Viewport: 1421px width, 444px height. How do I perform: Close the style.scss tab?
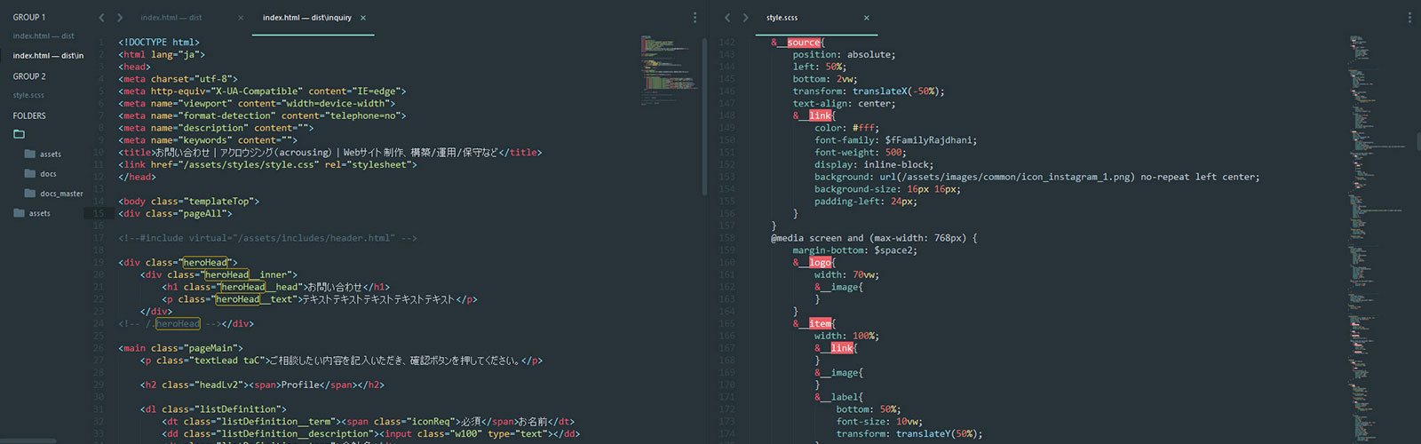867,18
